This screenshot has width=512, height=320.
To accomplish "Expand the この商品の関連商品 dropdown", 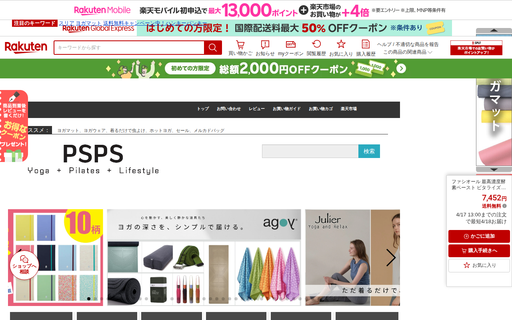I will click(x=408, y=52).
